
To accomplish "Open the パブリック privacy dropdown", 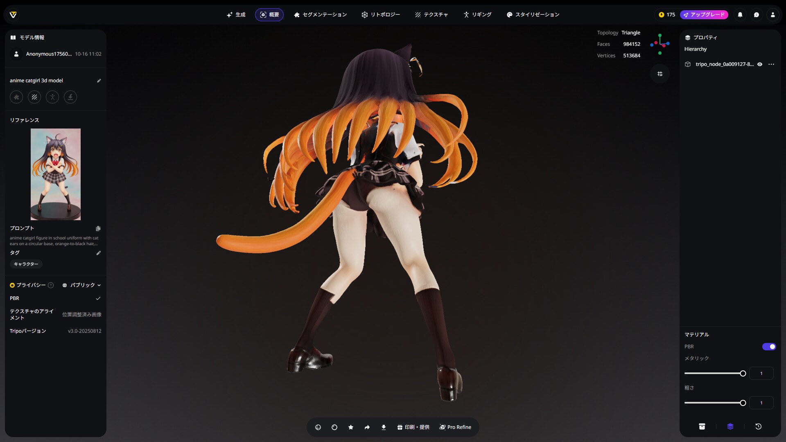I will pos(82,285).
